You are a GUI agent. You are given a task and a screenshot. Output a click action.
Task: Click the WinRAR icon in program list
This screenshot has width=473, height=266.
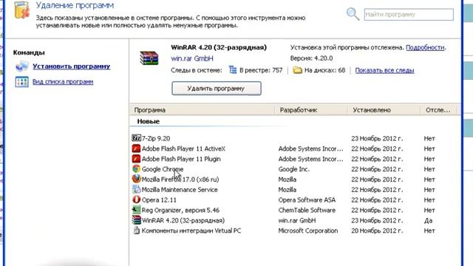click(136, 220)
